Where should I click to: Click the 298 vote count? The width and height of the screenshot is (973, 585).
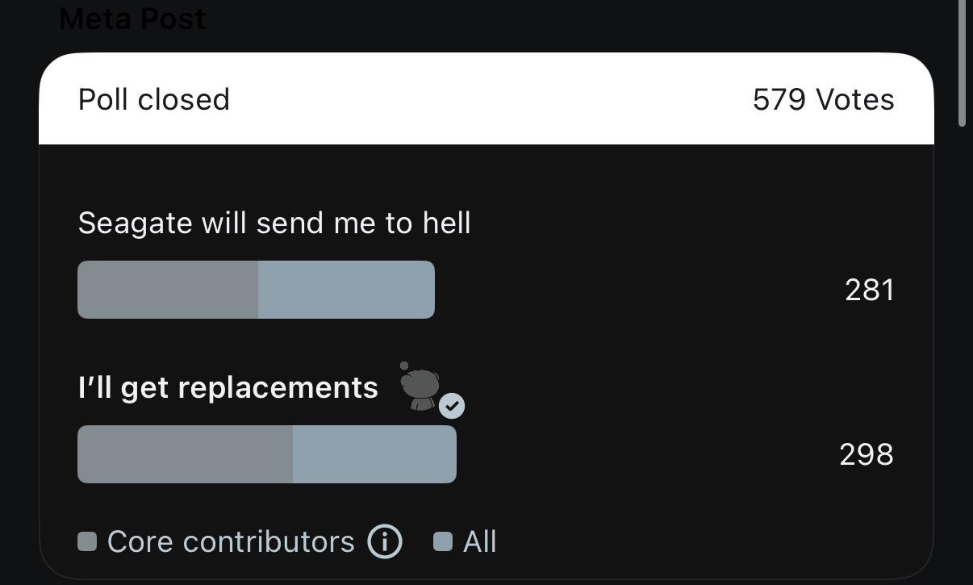click(x=866, y=455)
